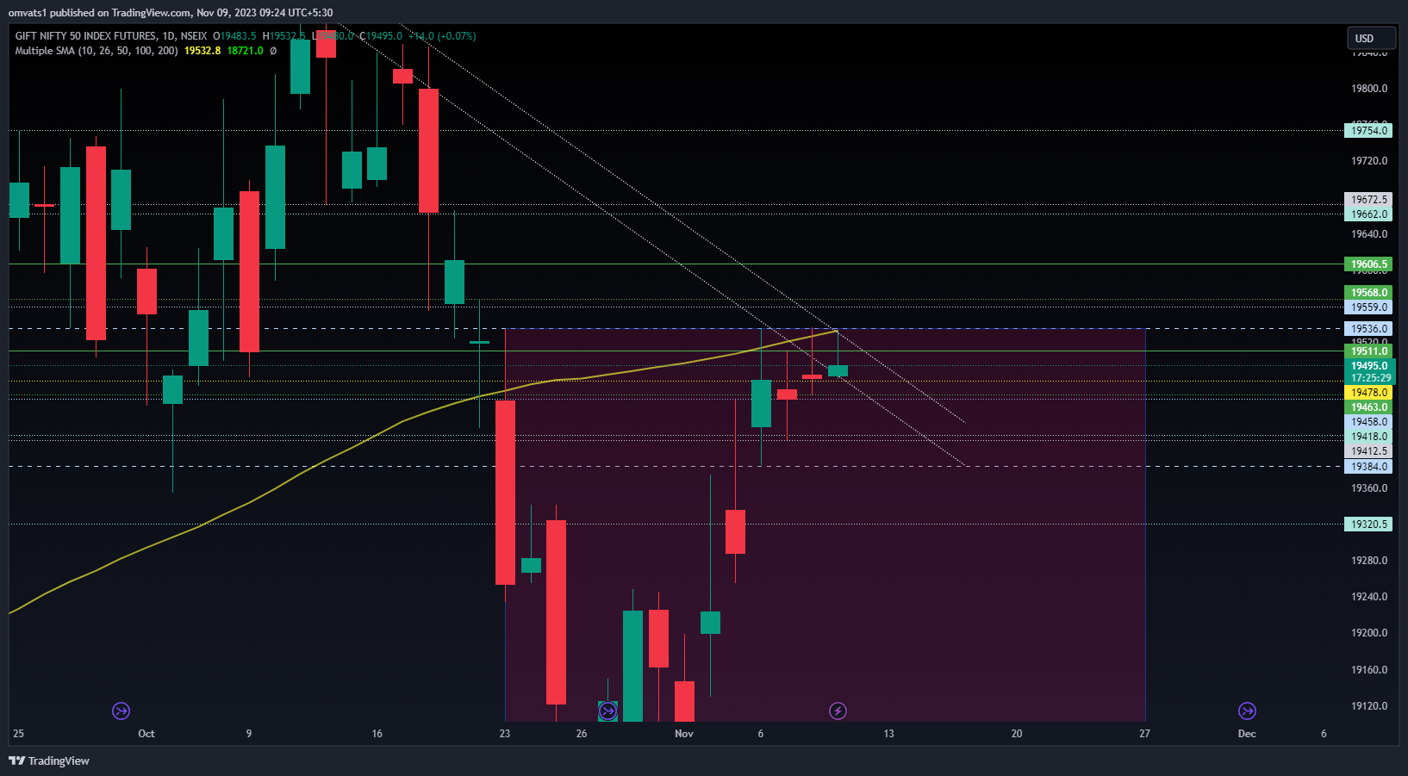
Task: Click the 16 date label on time axis
Action: tap(377, 734)
